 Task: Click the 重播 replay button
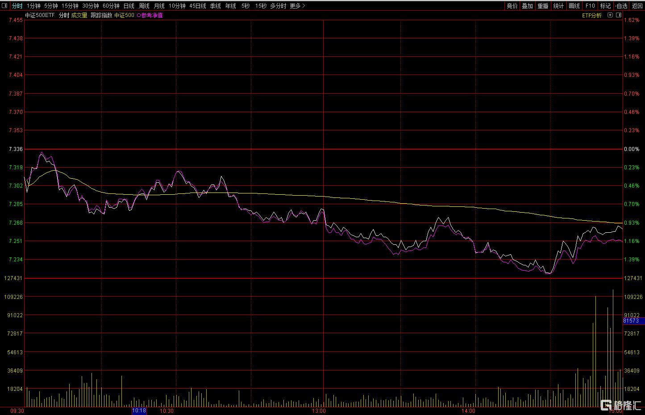tap(543, 6)
